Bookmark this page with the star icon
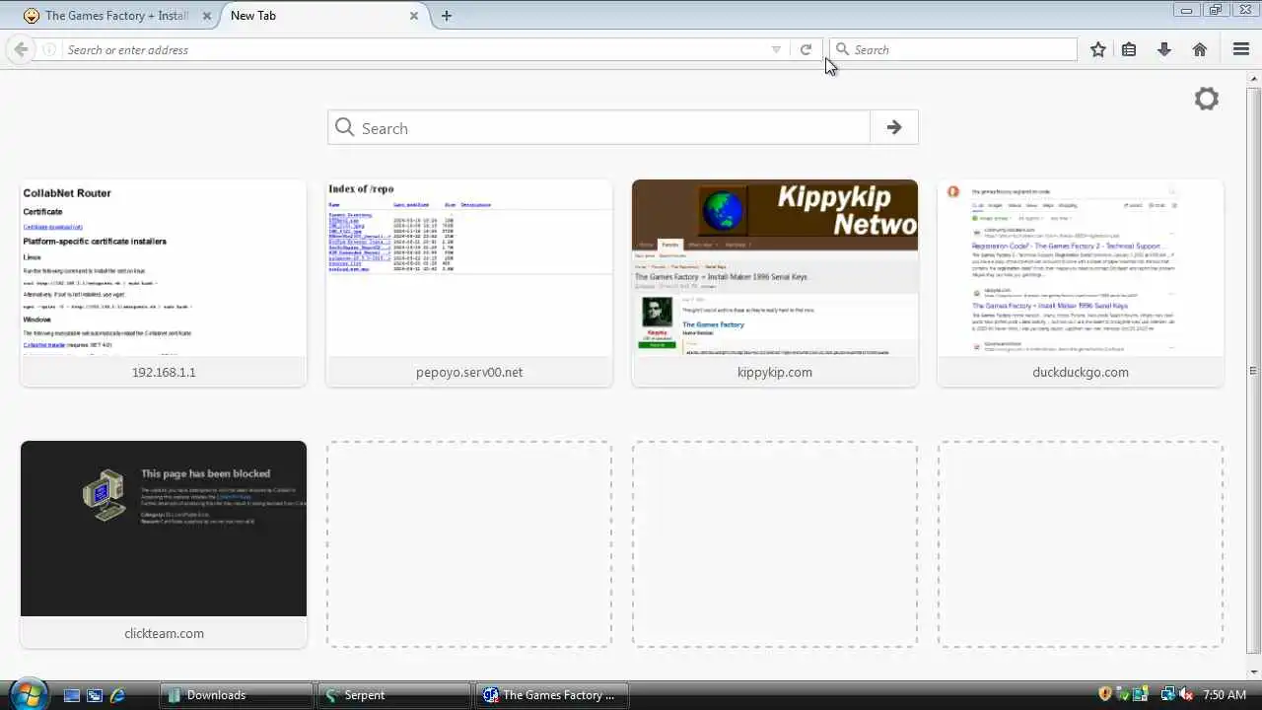Screen dimensions: 1262x710 1098,49
